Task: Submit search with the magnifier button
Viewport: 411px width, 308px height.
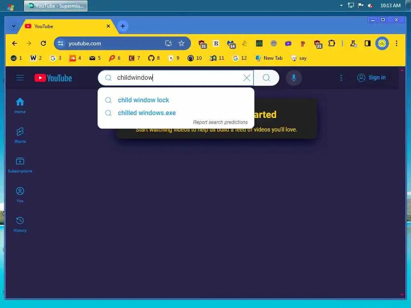Action: 267,78
